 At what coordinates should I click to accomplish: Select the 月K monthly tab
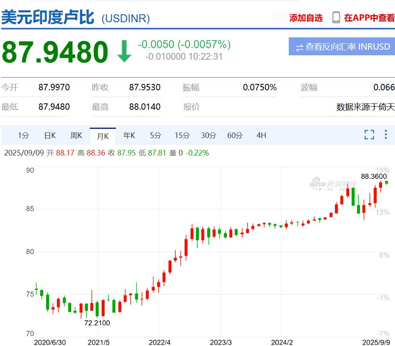coord(103,136)
